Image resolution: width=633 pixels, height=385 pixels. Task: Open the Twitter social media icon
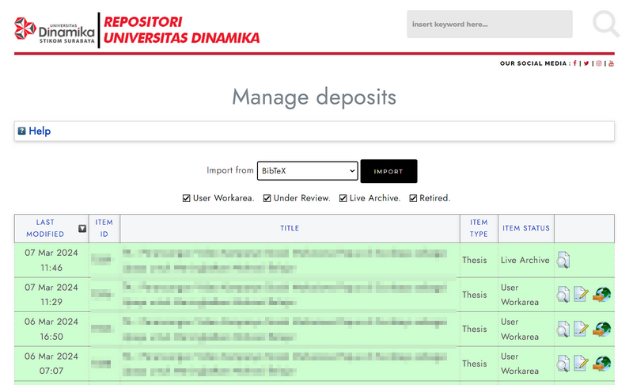[586, 63]
